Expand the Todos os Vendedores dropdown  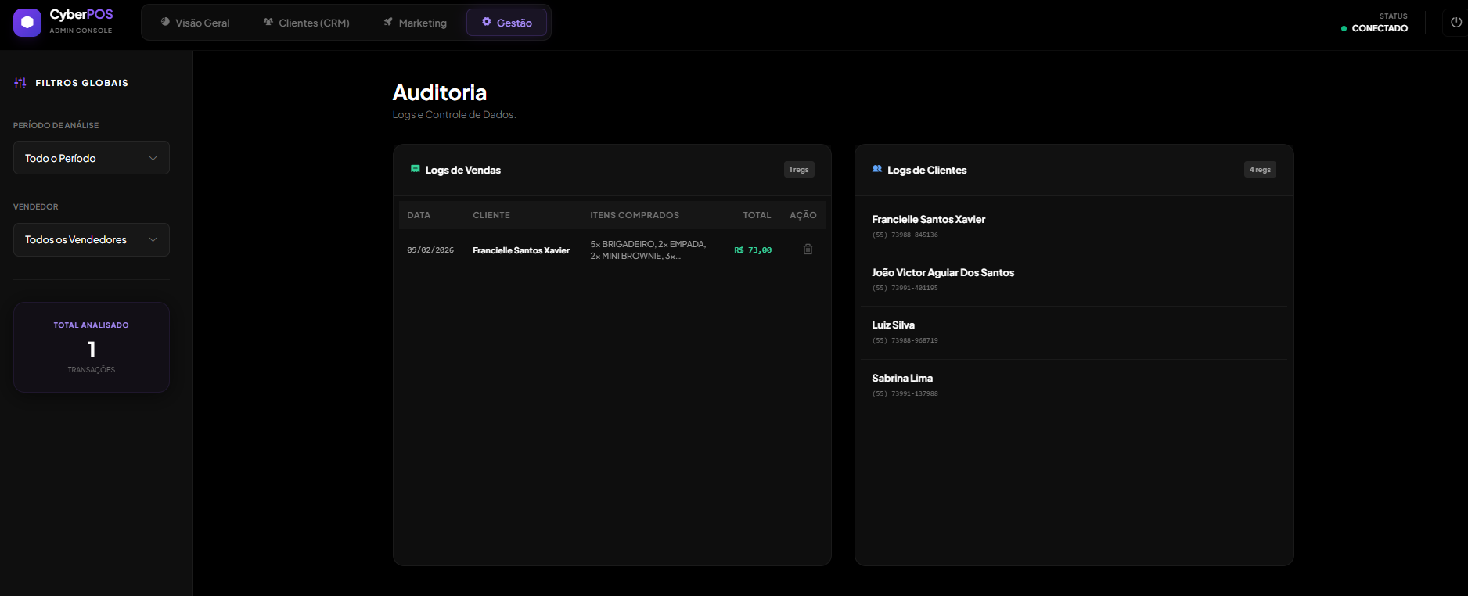pyautogui.click(x=91, y=240)
